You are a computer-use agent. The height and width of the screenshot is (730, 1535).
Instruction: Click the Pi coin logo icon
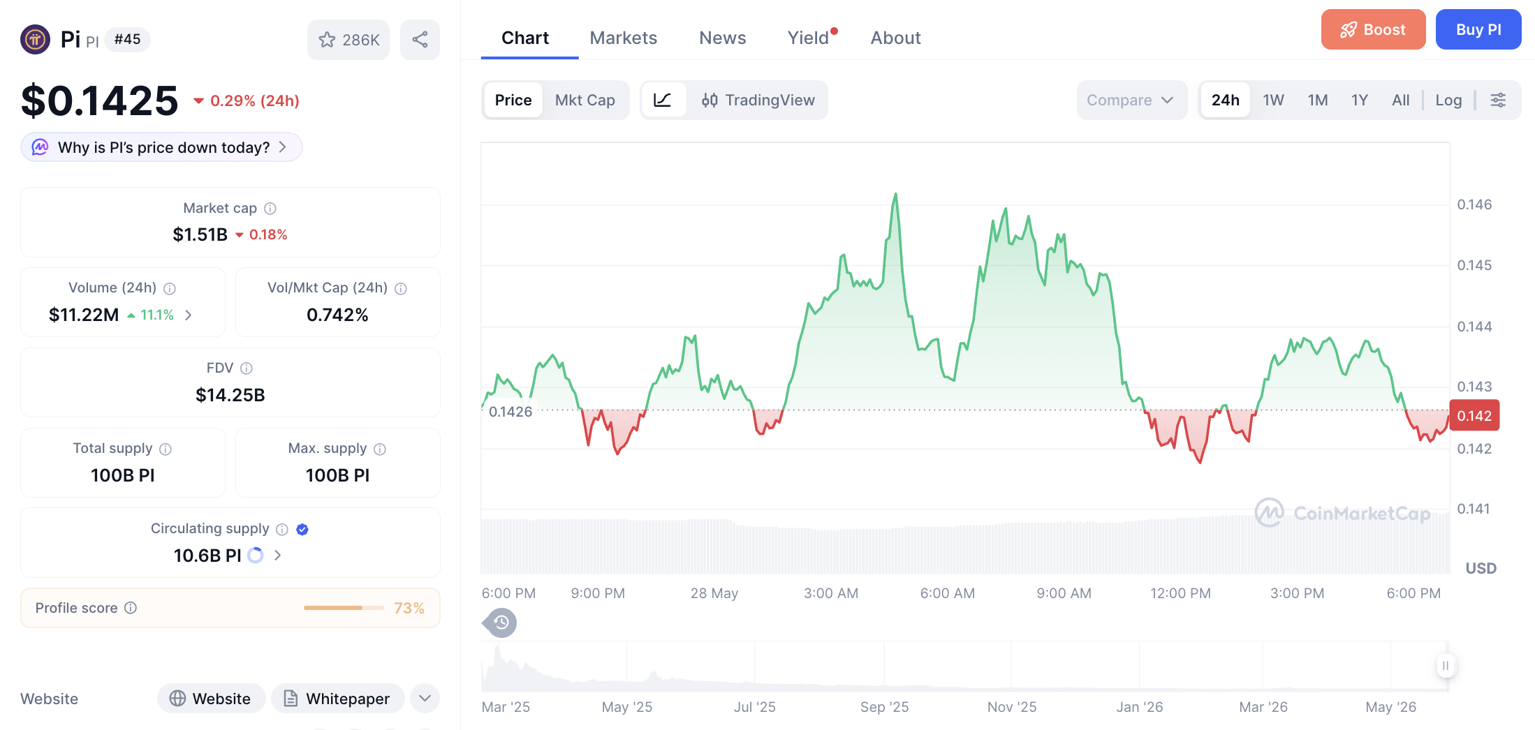click(35, 39)
